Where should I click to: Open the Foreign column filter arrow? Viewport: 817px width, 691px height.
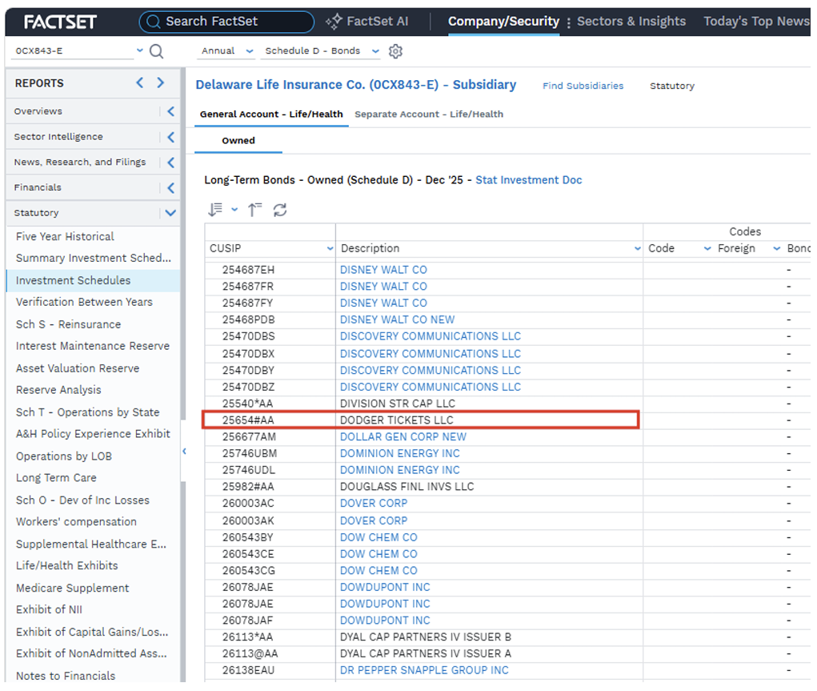click(776, 248)
